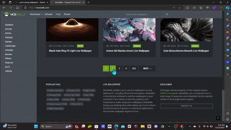Open Edge sidebar search icon
The height and width of the screenshot is (130, 231).
pyautogui.click(x=228, y=20)
